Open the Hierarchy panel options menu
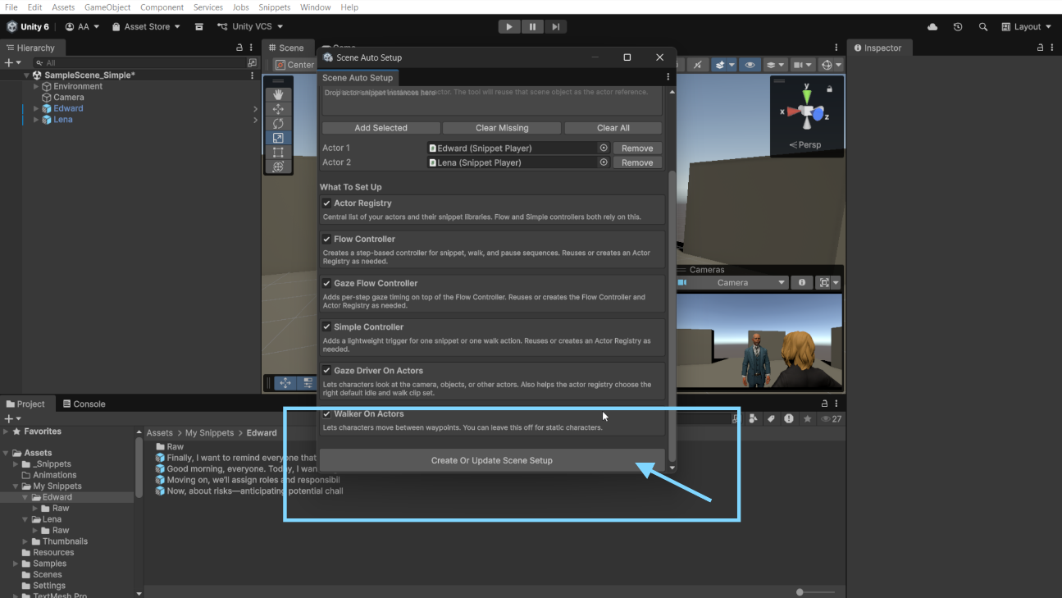The width and height of the screenshot is (1062, 598). [251, 48]
